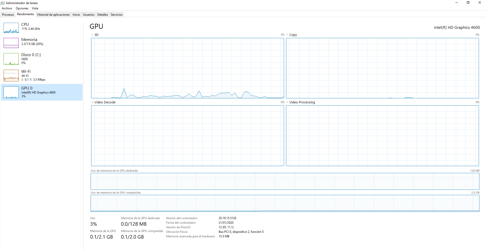
Task: Click the Task Manager title bar icon
Action: point(3,3)
